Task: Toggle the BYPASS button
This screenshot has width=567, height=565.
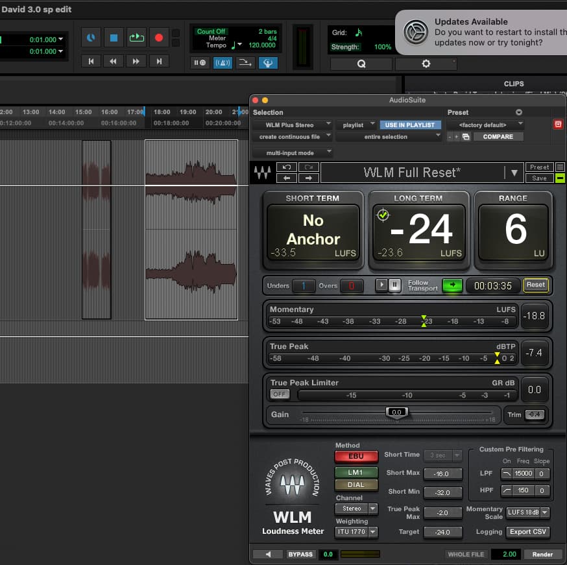Action: pyautogui.click(x=300, y=554)
